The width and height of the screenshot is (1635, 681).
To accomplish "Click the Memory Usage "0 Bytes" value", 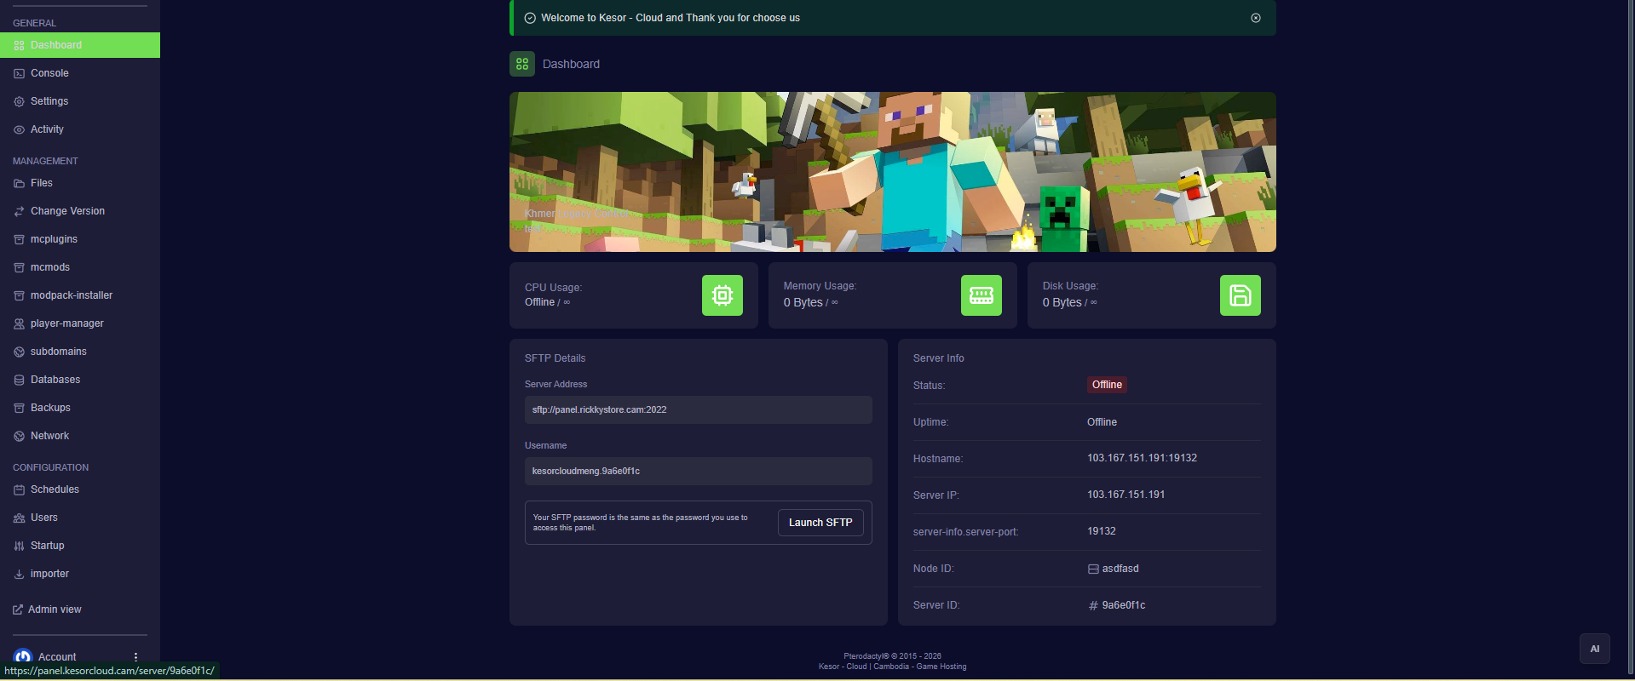I will (803, 302).
